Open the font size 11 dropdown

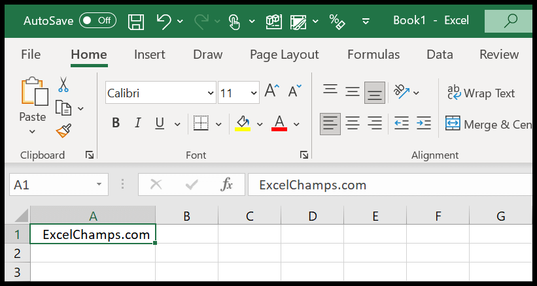tap(254, 93)
